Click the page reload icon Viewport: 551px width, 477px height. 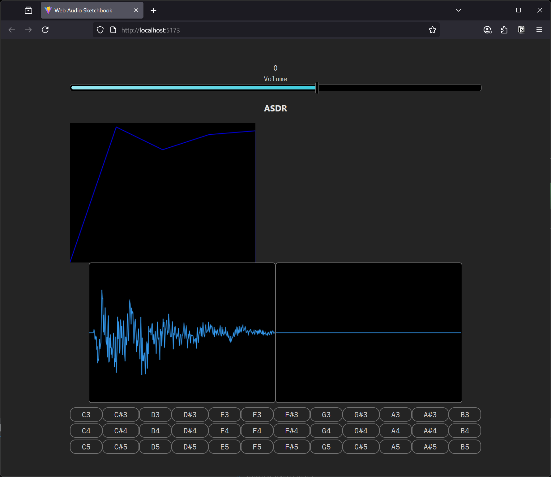click(45, 30)
